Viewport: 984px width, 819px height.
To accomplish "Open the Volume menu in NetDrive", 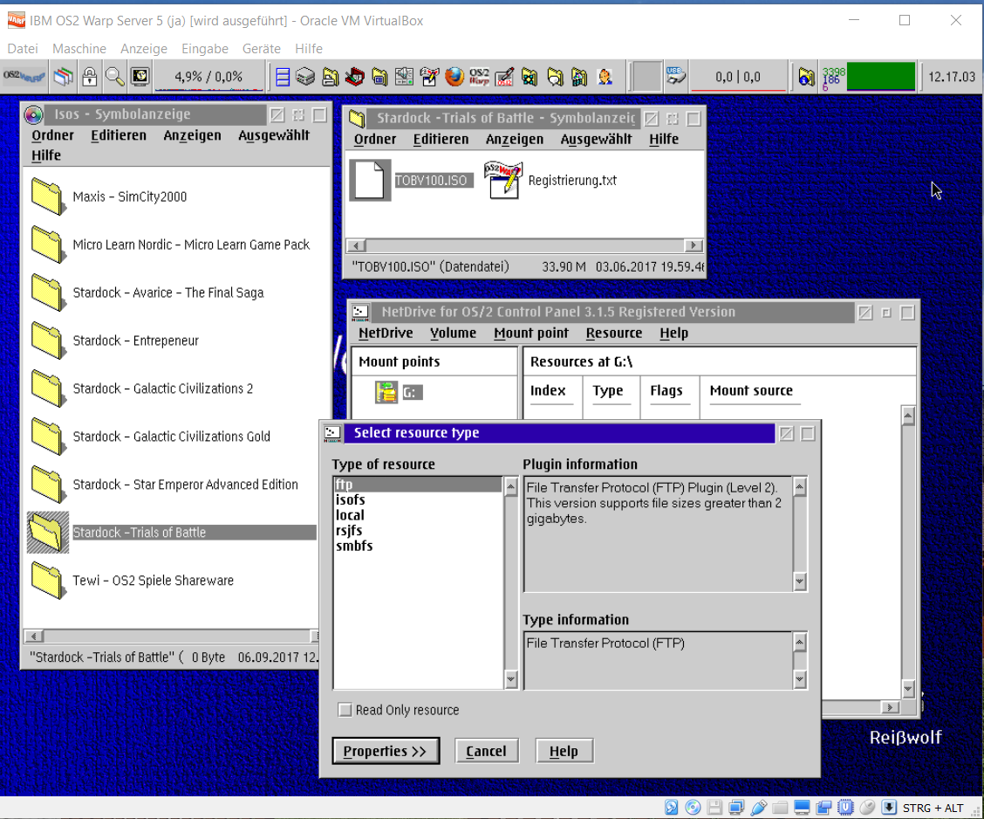I will tap(453, 333).
